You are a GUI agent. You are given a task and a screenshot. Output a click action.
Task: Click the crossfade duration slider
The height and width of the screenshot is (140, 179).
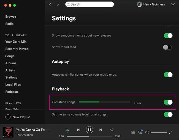(104, 102)
